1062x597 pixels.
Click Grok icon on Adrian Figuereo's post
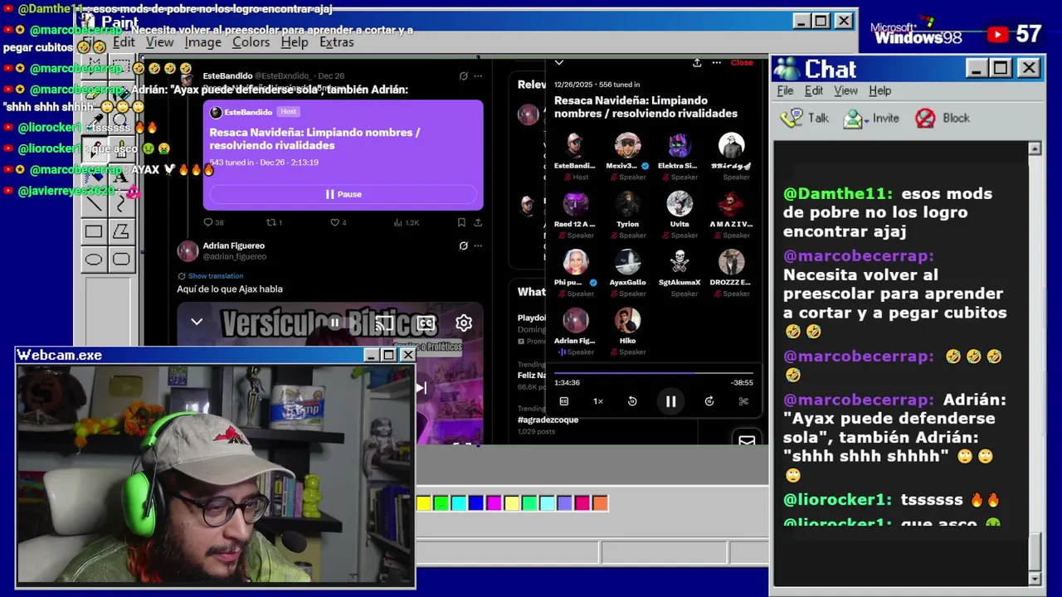tap(464, 245)
